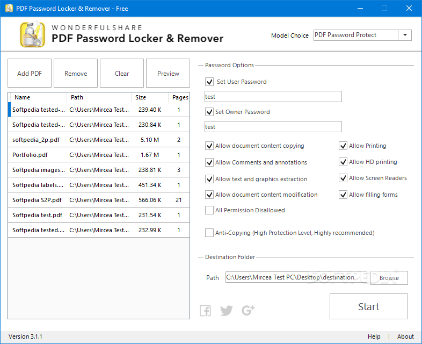This screenshot has height=344, width=422.
Task: Click the Facebook share icon
Action: pyautogui.click(x=205, y=311)
